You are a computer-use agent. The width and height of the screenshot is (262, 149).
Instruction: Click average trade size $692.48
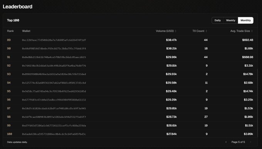pos(248,40)
